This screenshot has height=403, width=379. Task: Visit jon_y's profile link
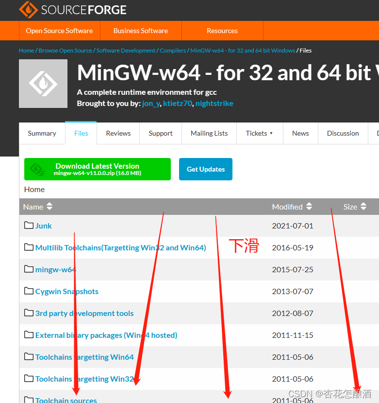click(151, 104)
